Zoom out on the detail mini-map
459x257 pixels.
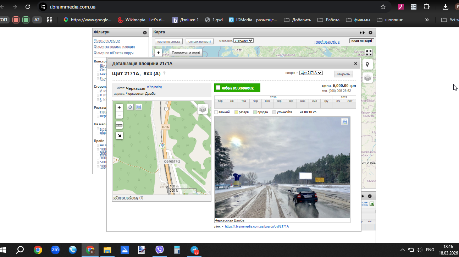pyautogui.click(x=119, y=115)
